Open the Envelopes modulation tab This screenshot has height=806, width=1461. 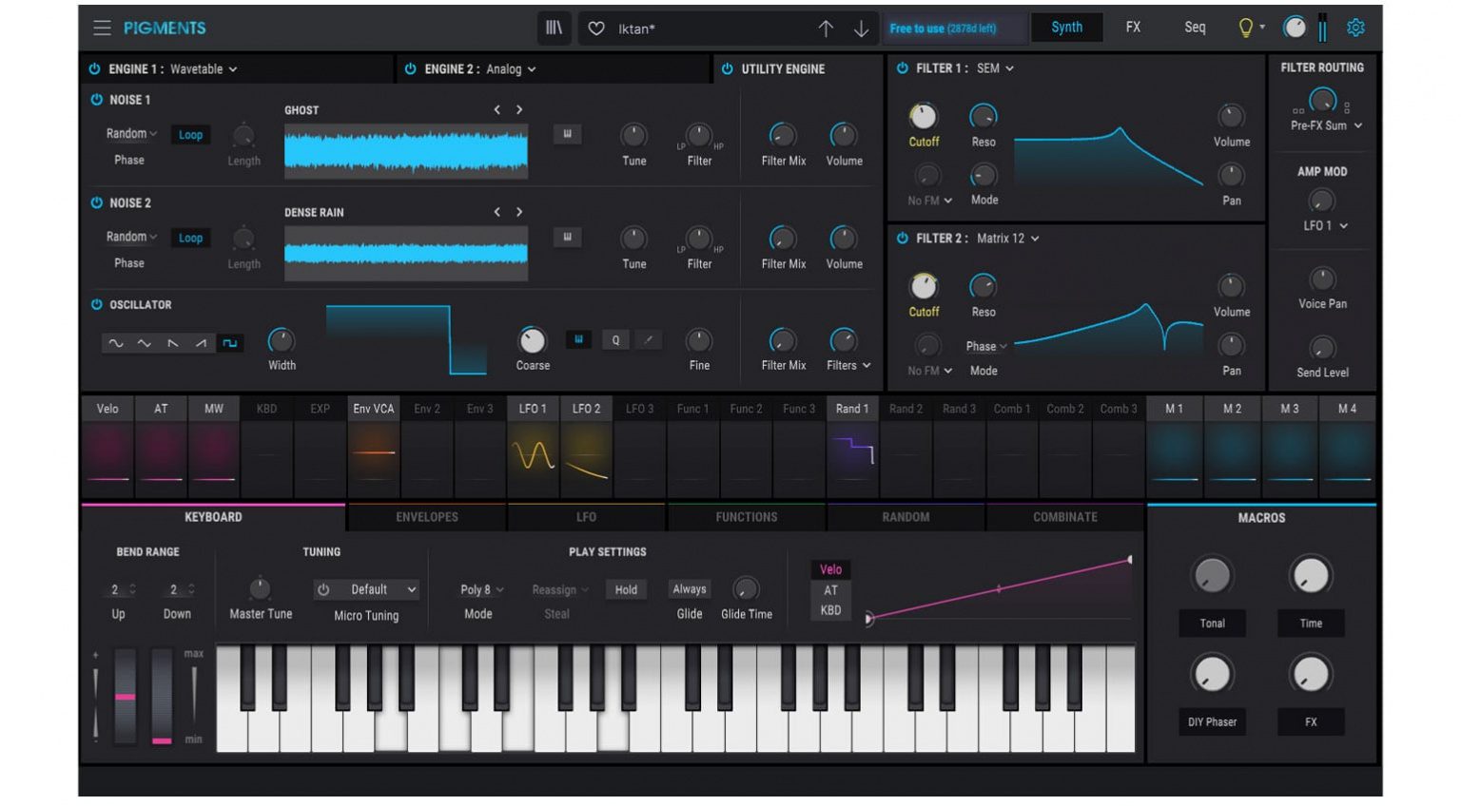point(427,517)
